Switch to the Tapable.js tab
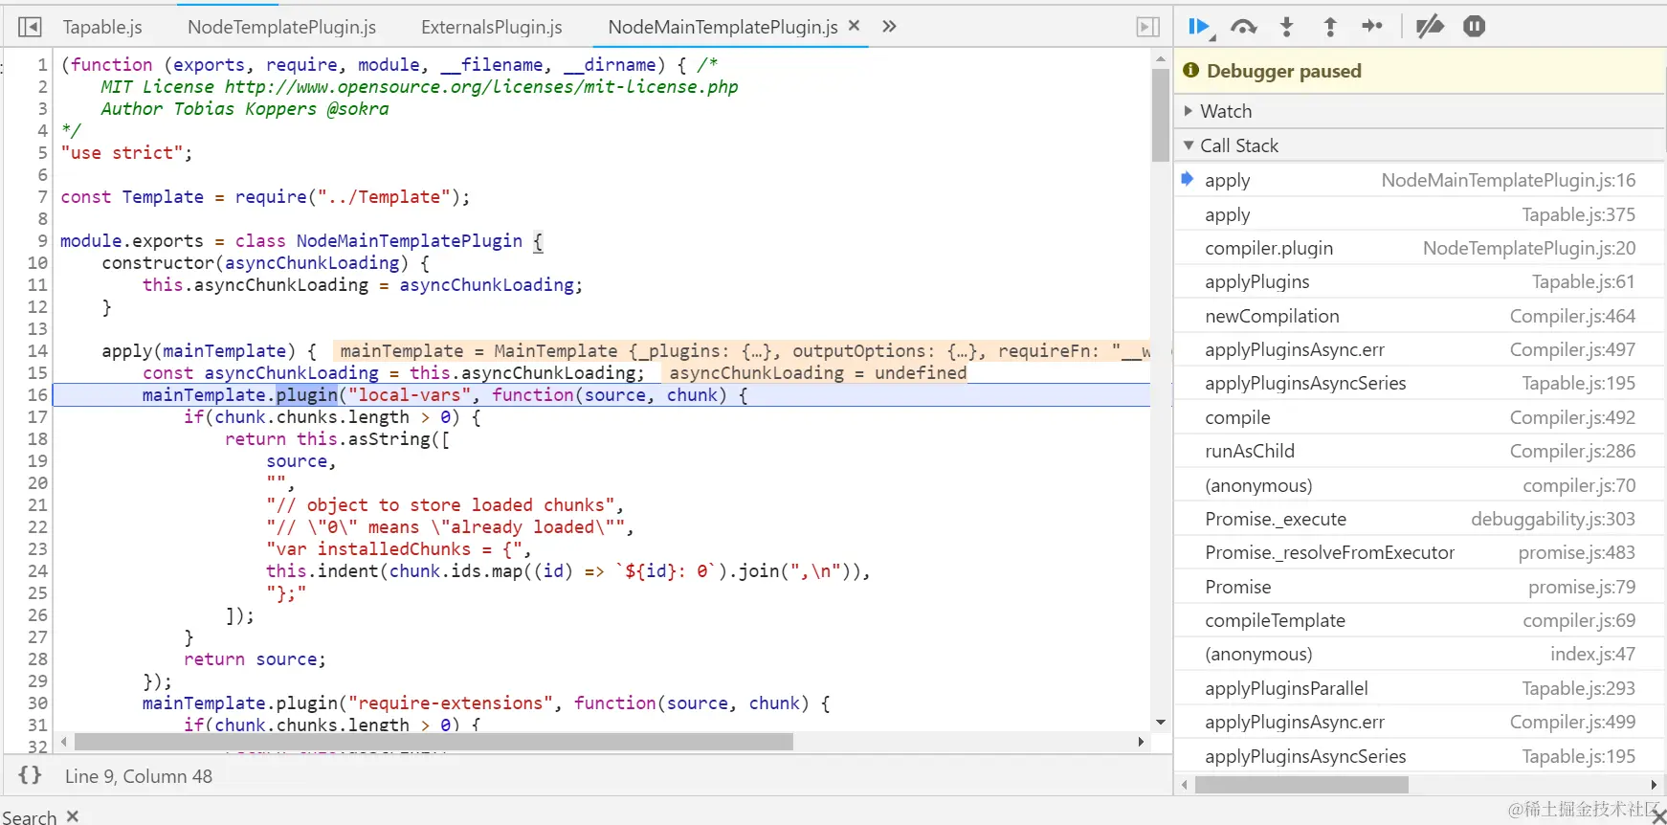 [x=102, y=27]
